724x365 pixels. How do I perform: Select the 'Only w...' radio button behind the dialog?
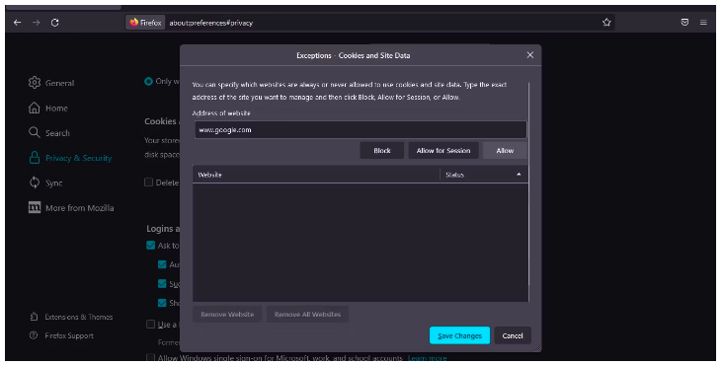148,81
